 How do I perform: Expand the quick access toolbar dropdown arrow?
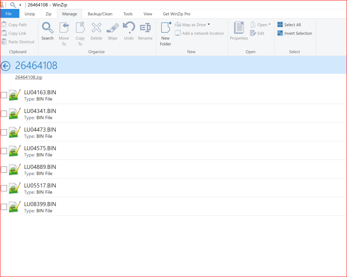click(x=20, y=5)
